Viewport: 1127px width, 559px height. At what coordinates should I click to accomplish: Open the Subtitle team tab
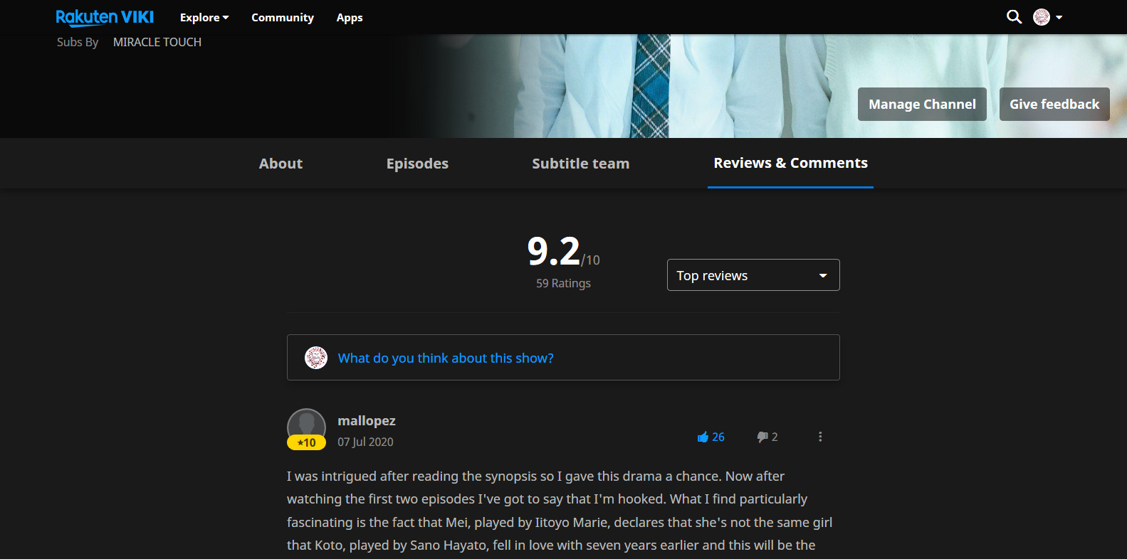coord(580,164)
